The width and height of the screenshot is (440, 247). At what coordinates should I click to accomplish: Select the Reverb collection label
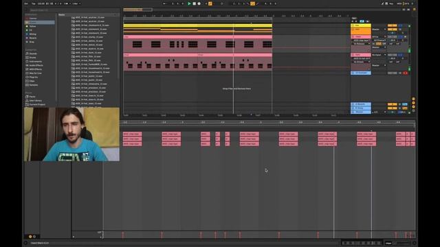tap(33, 38)
